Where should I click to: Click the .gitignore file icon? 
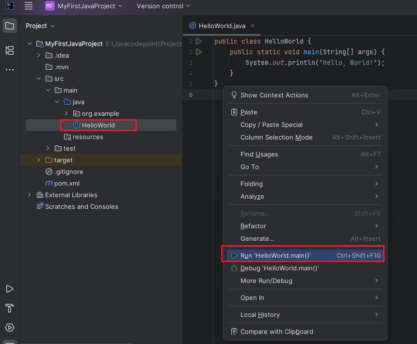click(49, 172)
